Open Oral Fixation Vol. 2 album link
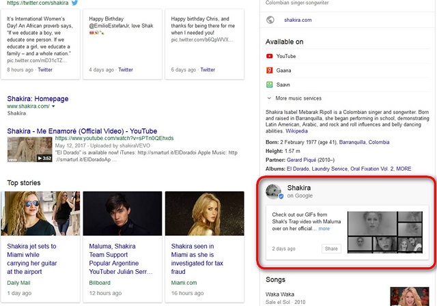The image size is (437, 306). [371, 169]
